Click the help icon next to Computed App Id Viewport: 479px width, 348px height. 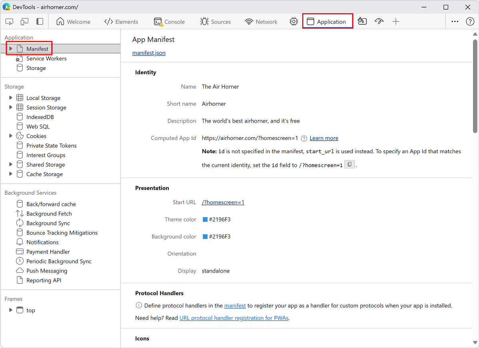304,138
